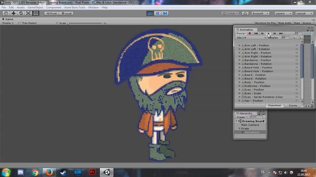This screenshot has width=316, height=177.
Task: Open the File menu
Action: pos(3,7)
